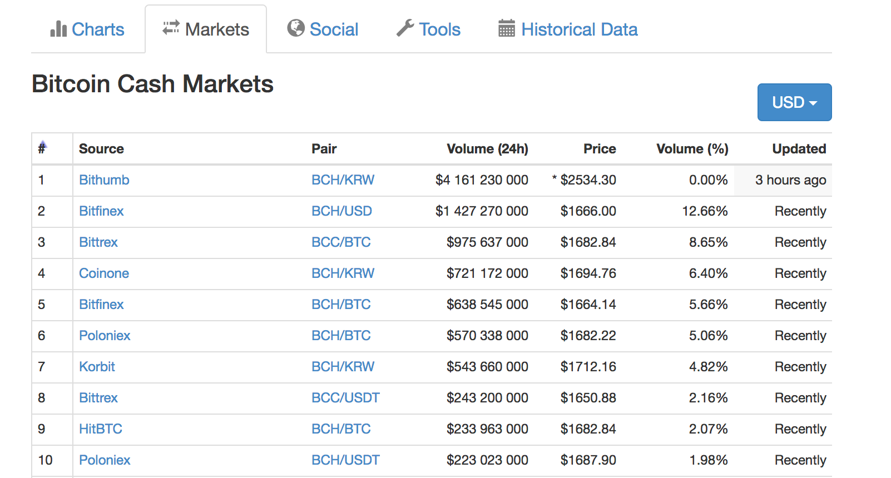Click BCH/KRW pair for Bithumb
This screenshot has width=891, height=478.
[343, 180]
